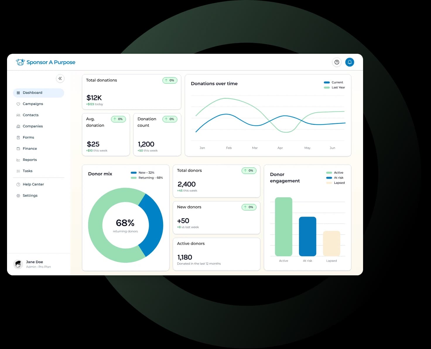
Task: Click Jane Doe profile avatar
Action: click(18, 264)
